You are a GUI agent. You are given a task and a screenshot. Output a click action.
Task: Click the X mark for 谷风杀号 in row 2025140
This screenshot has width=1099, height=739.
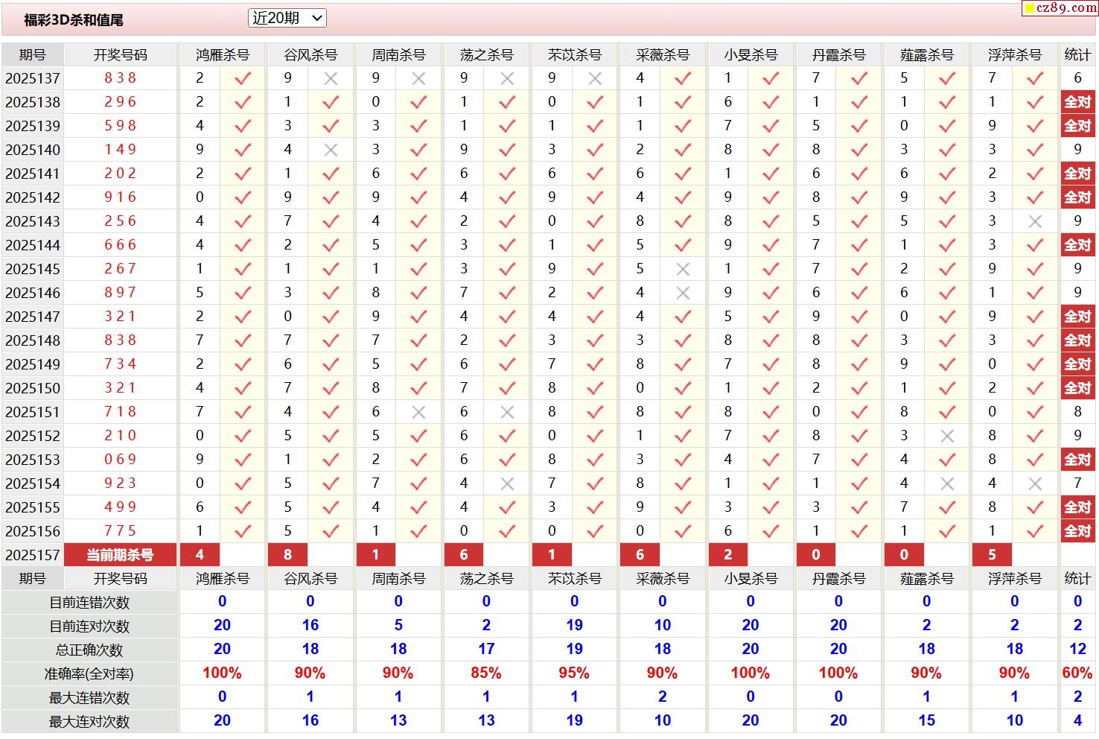point(331,149)
